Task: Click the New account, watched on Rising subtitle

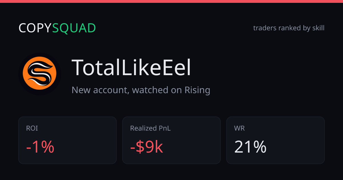Action: pos(141,90)
